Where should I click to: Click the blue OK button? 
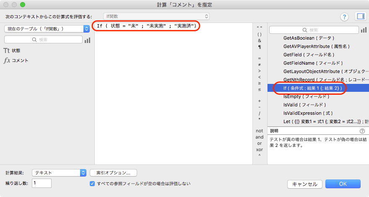(x=343, y=184)
